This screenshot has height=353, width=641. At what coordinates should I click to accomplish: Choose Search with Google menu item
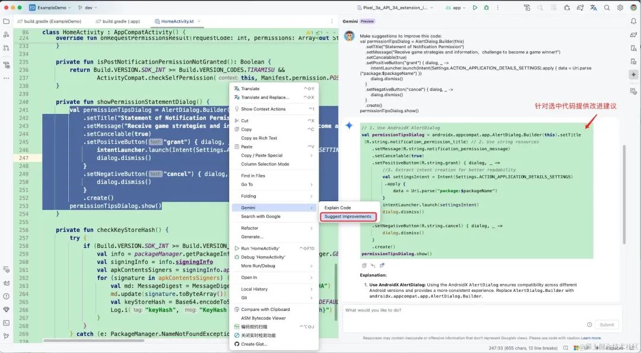(x=274, y=217)
